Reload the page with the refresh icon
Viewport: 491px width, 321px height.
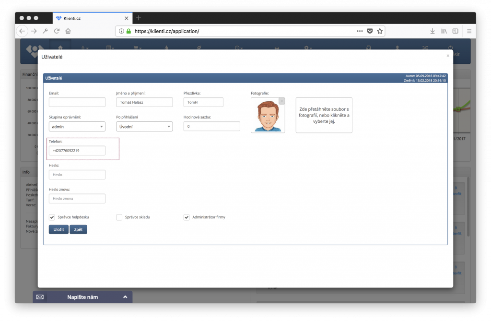[x=57, y=31]
